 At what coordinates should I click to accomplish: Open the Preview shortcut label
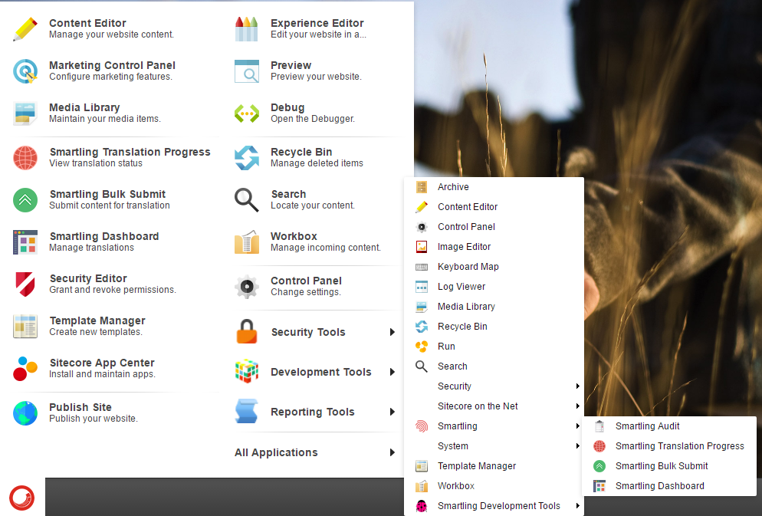(x=291, y=65)
